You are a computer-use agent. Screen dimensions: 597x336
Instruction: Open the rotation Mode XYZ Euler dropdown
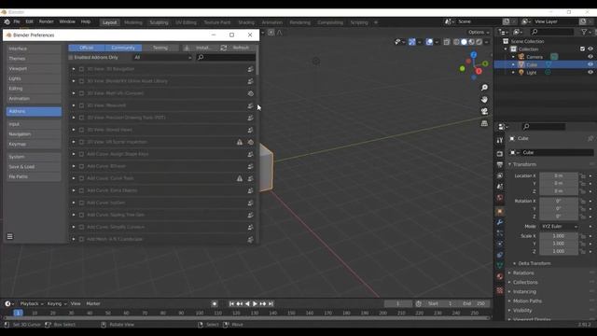[559, 226]
